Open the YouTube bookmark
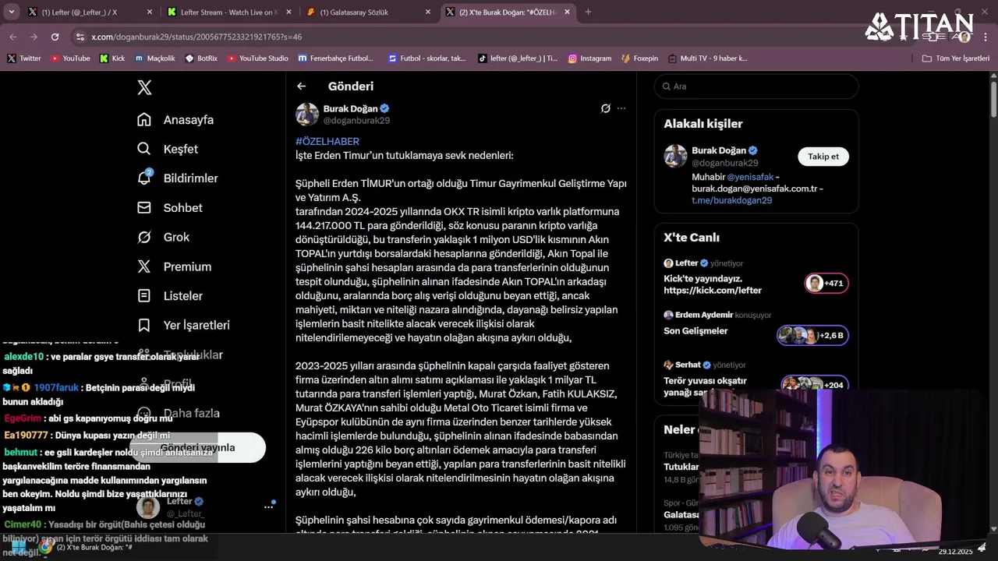The width and height of the screenshot is (998, 561). click(70, 58)
